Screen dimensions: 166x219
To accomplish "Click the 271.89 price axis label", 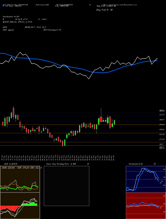I will click(162, 139).
